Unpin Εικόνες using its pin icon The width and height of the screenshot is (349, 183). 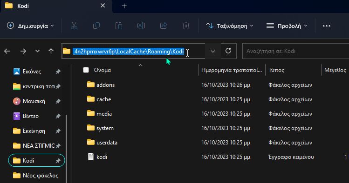point(58,72)
